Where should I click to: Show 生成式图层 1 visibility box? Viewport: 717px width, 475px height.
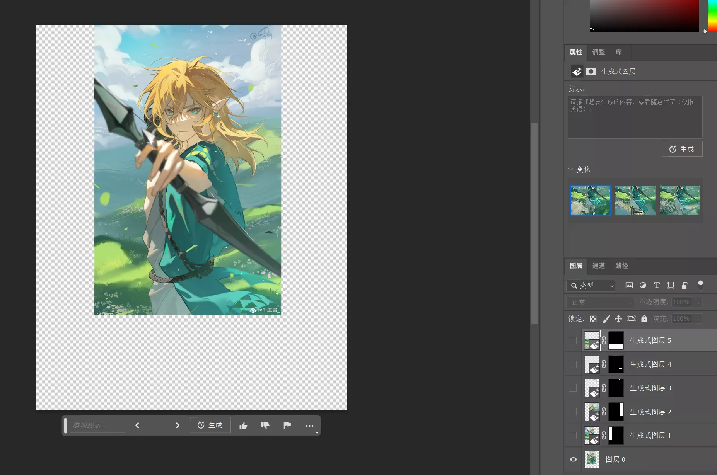(x=573, y=436)
